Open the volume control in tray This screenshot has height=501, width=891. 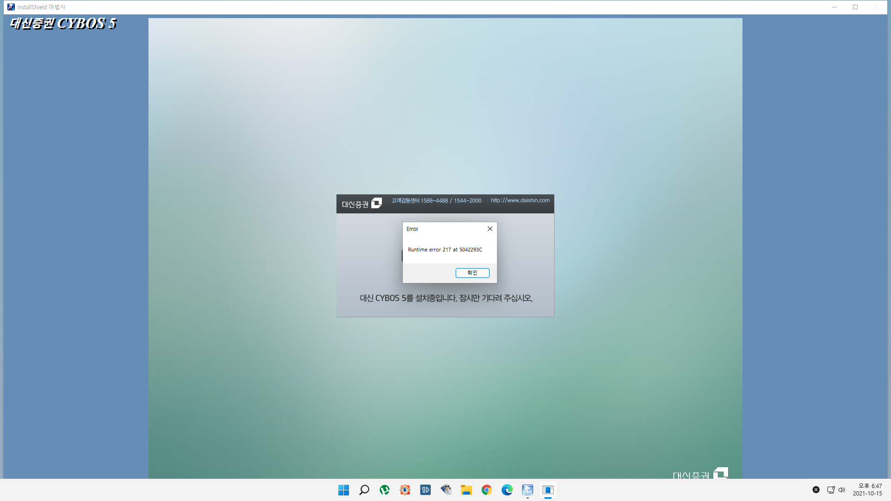pos(842,490)
